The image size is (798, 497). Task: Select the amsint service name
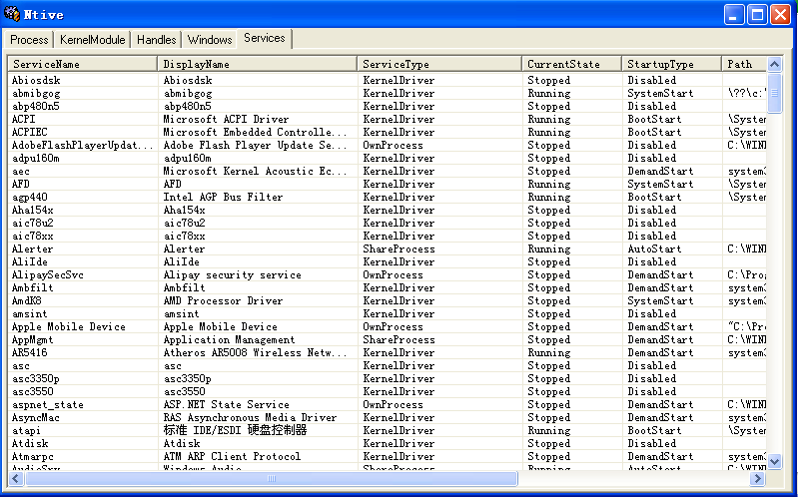30,313
